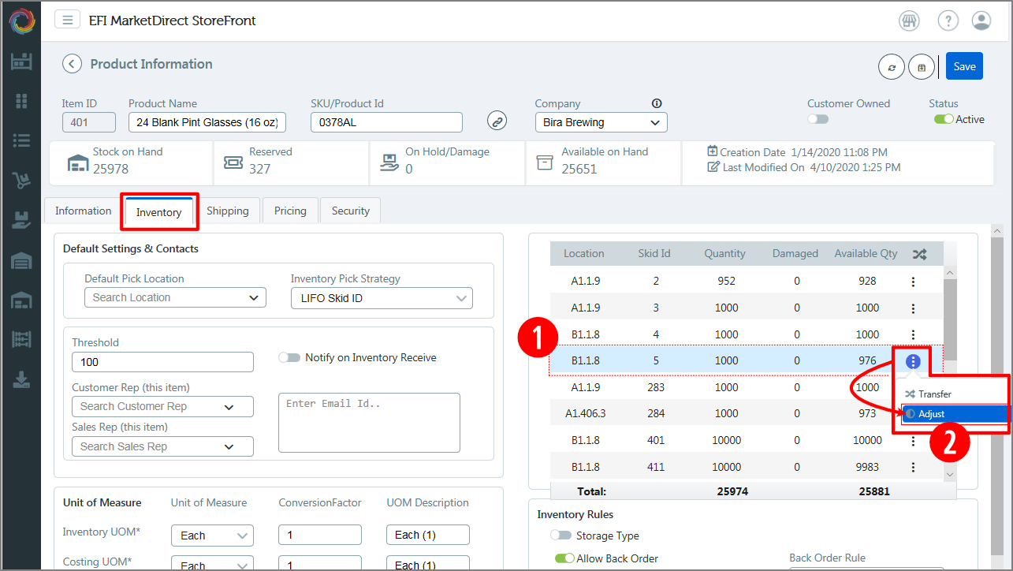Image resolution: width=1013 pixels, height=571 pixels.
Task: Click the page vertical scrollbar
Action: (x=998, y=394)
